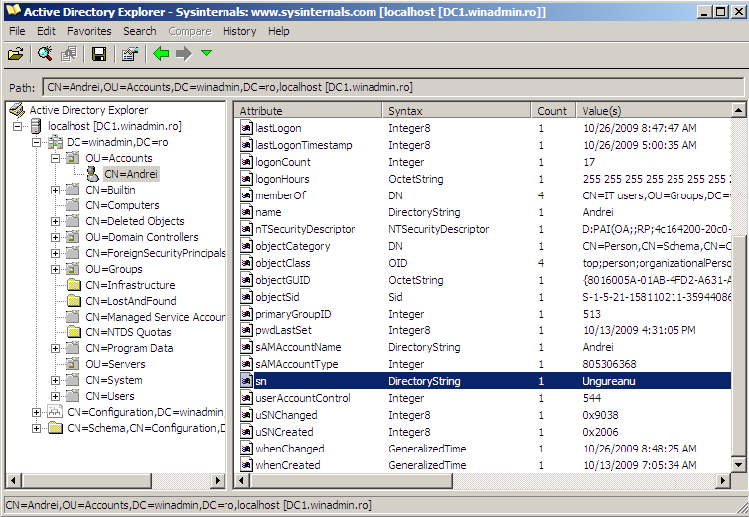Click the Properties toolbar icon

130,54
